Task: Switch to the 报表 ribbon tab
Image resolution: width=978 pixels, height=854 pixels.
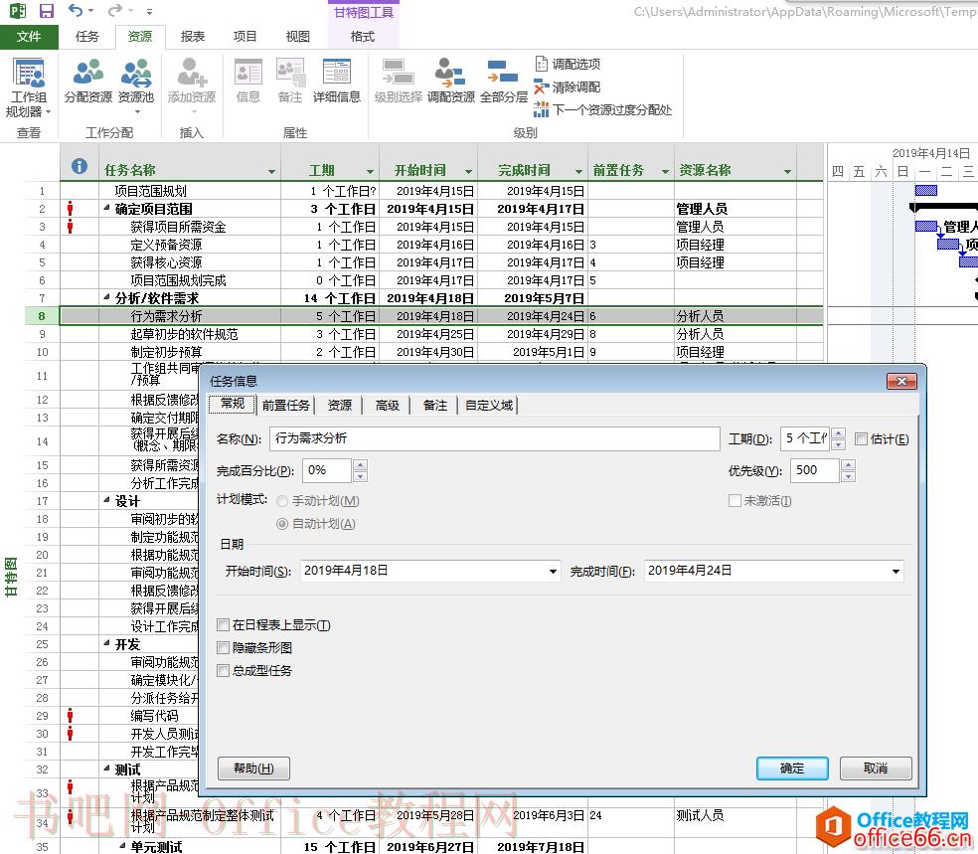Action: pos(193,37)
